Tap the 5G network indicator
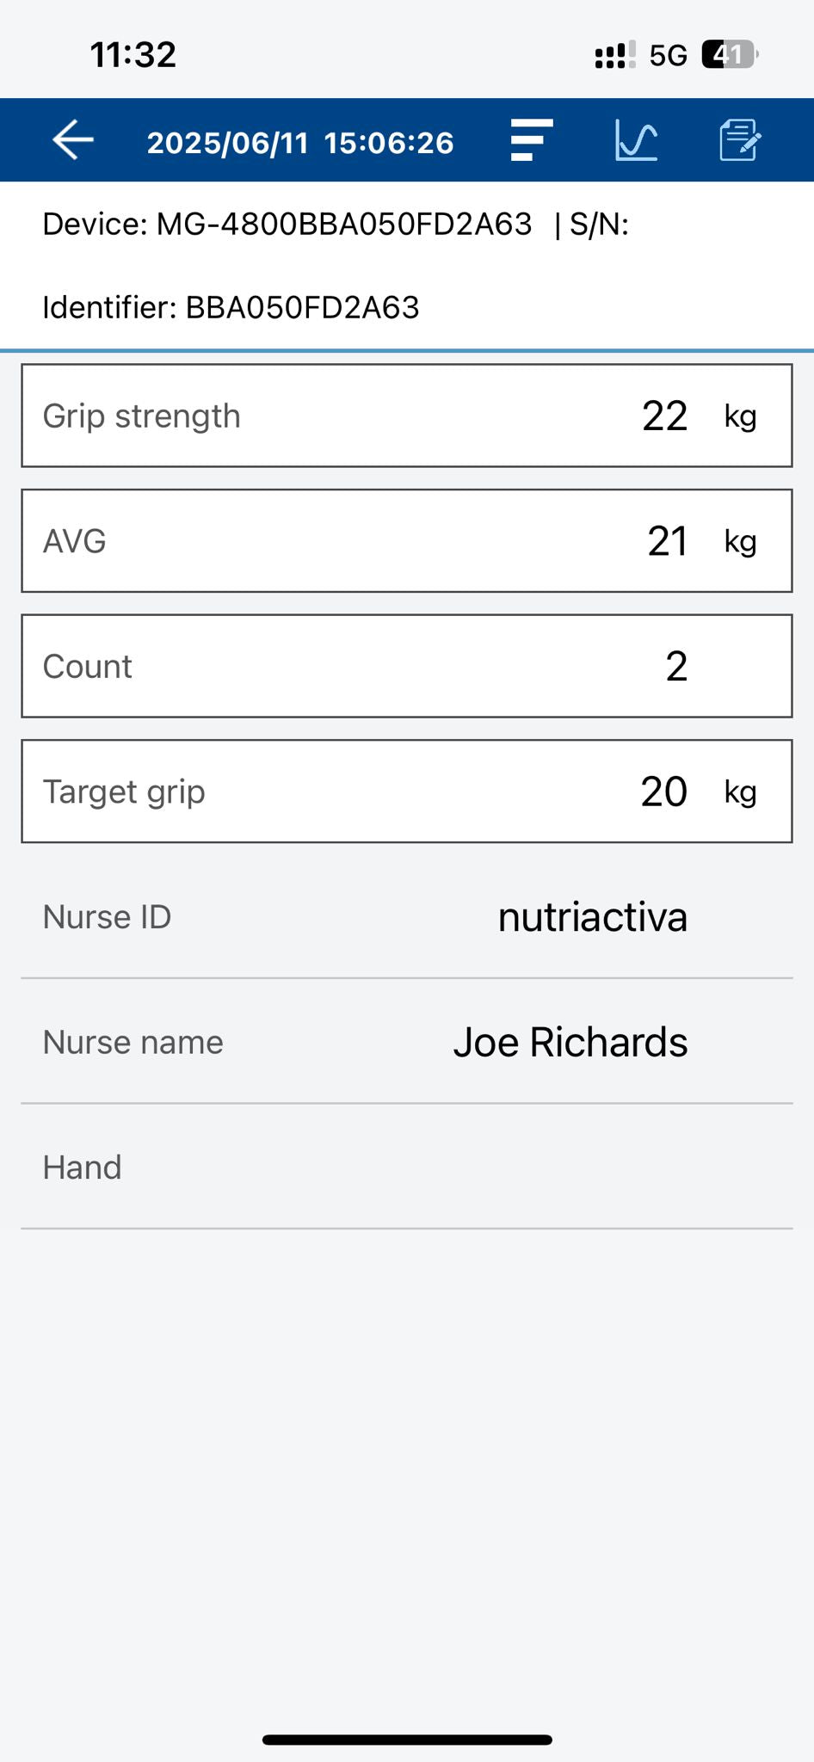 668,56
